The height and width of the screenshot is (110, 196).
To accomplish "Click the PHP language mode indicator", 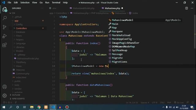I will [169, 103].
